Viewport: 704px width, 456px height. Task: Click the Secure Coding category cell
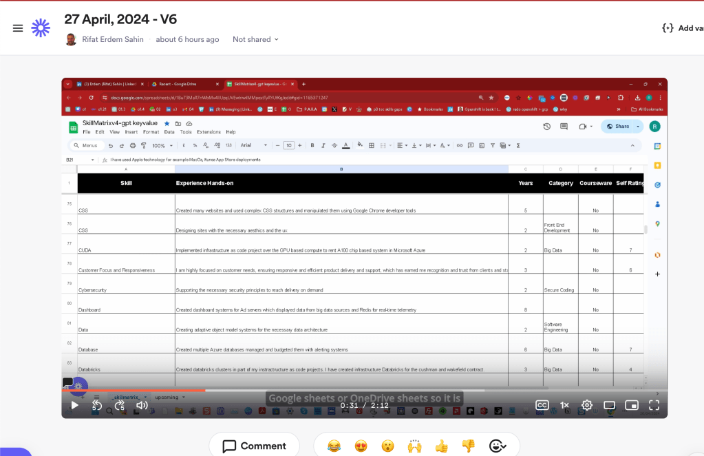point(561,283)
